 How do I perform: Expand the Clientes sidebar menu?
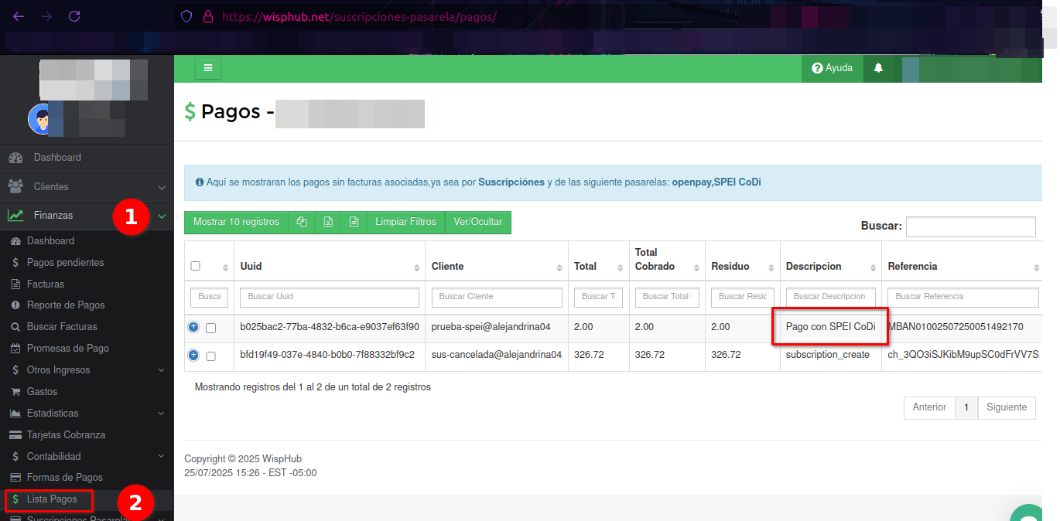pos(87,187)
